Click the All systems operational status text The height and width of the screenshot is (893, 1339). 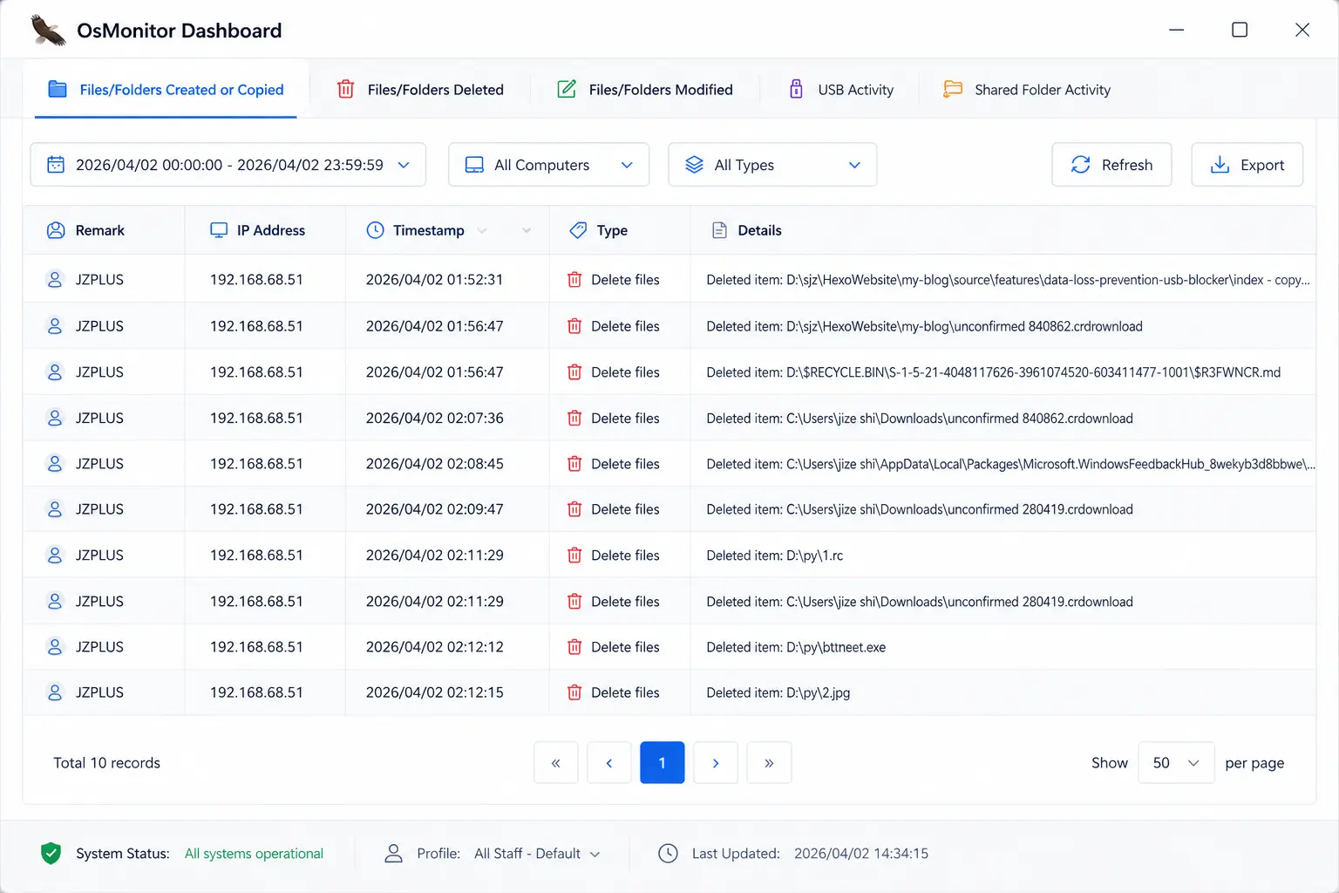point(254,854)
